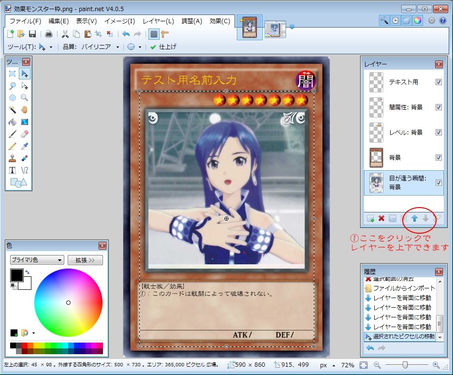Viewport: 453px width, 375px height.
Task: Click the Copy toolbar icon
Action: (76, 34)
